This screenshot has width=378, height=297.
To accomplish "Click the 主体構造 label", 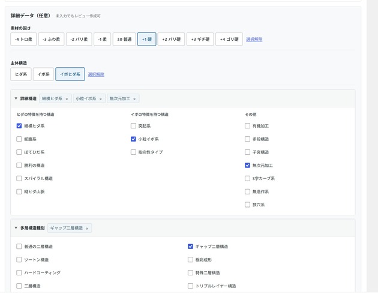I will click(19, 63).
